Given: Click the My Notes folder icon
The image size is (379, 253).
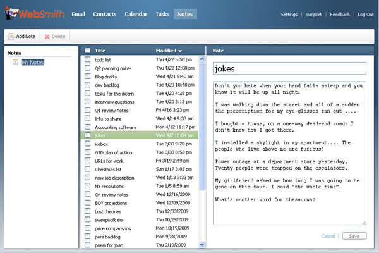Looking at the screenshot, I should pos(15,62).
